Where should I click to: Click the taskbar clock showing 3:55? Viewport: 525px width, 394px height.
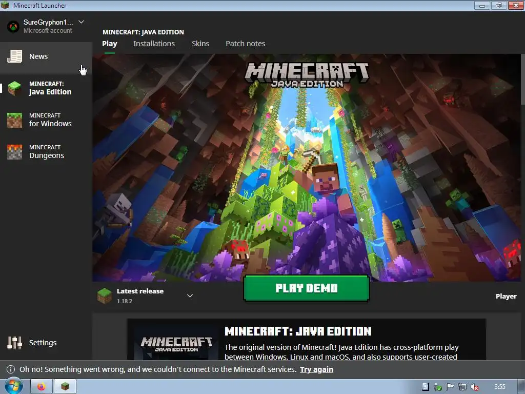[500, 387]
